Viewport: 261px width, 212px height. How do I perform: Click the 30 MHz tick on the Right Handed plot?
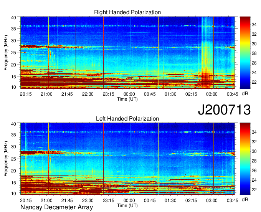click(x=13, y=41)
